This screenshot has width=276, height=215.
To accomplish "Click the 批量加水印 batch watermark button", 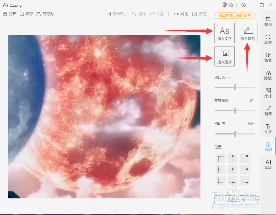I will (x=236, y=200).
